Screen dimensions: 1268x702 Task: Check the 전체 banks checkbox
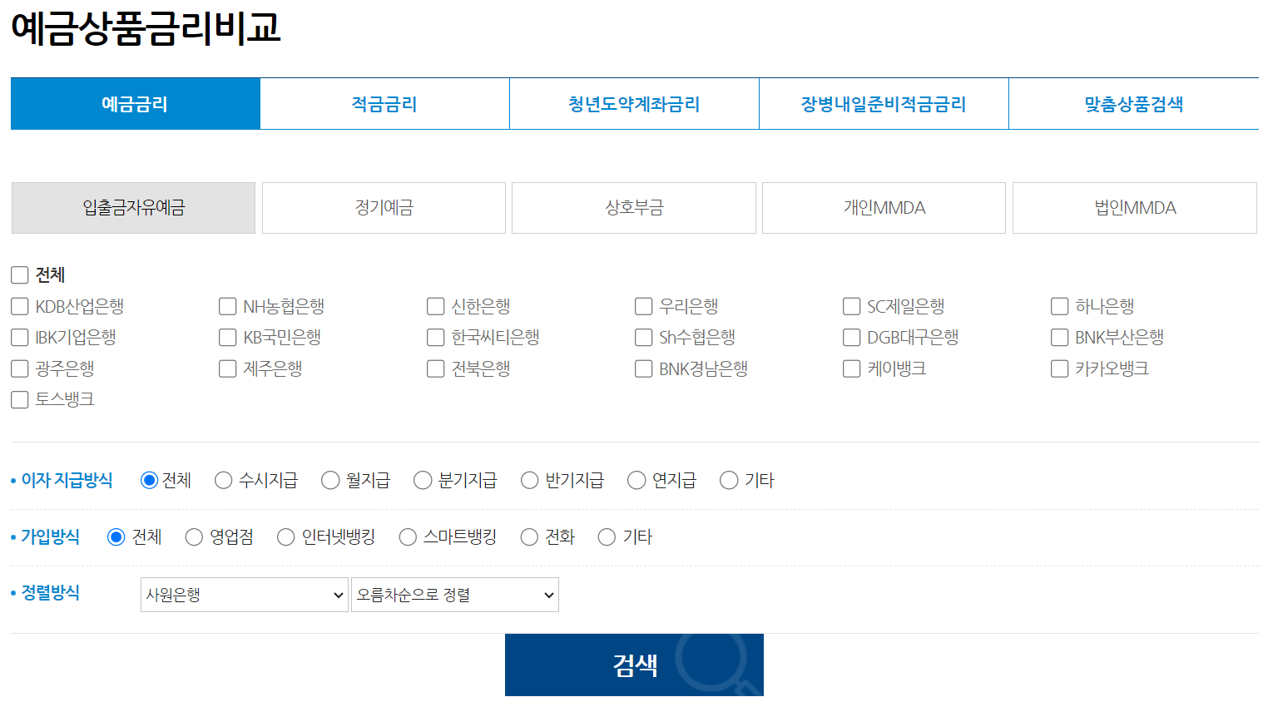click(20, 275)
